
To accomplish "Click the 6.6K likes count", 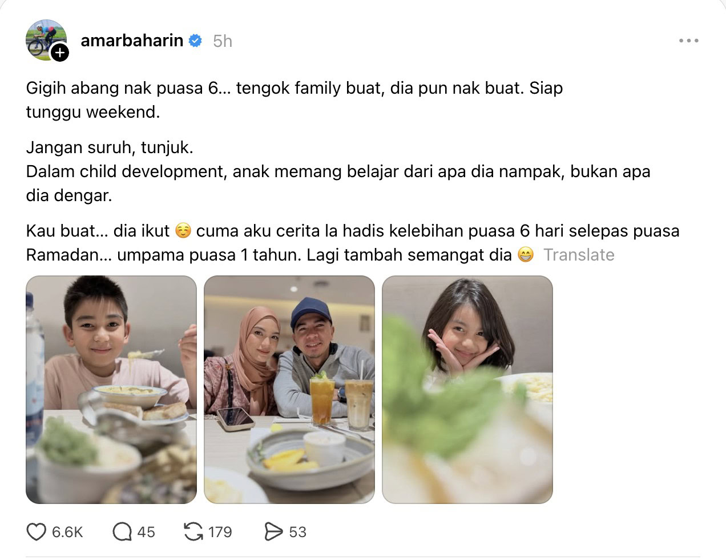I will [67, 532].
